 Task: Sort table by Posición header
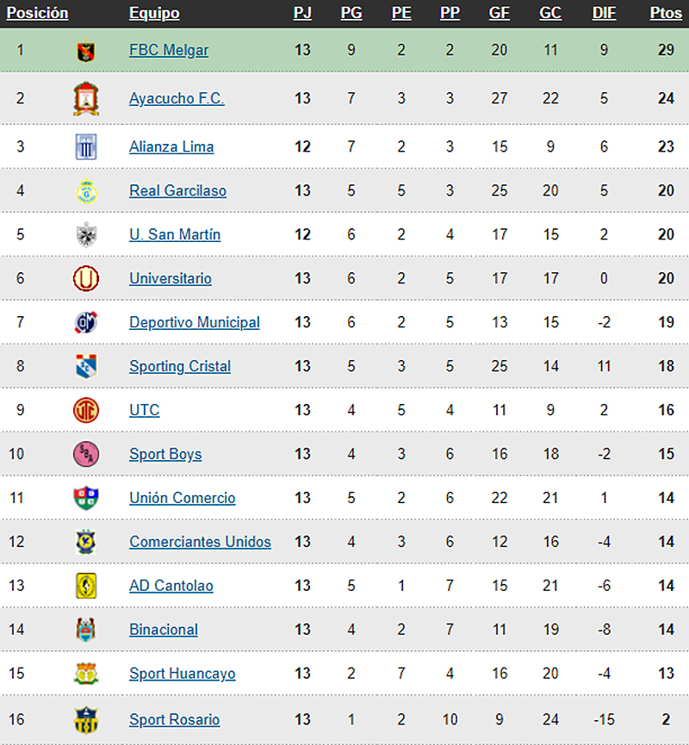[37, 13]
